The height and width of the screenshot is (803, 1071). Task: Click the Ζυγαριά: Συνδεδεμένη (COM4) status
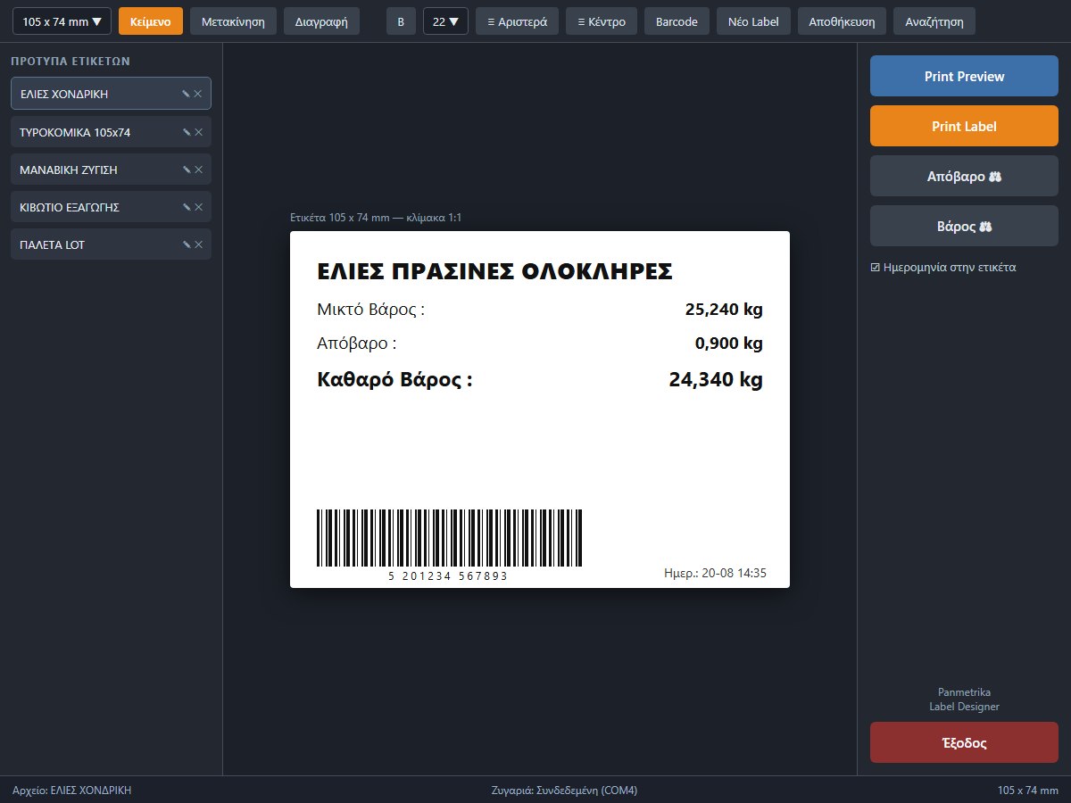tap(564, 791)
